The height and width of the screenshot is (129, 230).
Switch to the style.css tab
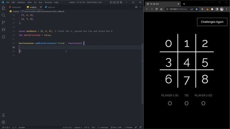pos(50,7)
